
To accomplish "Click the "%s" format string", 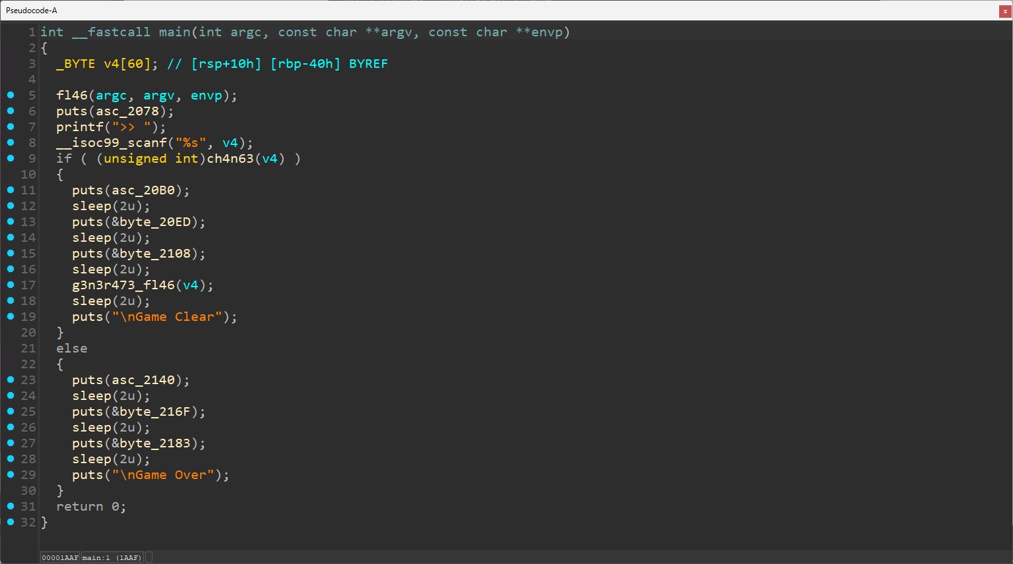I will [x=191, y=143].
